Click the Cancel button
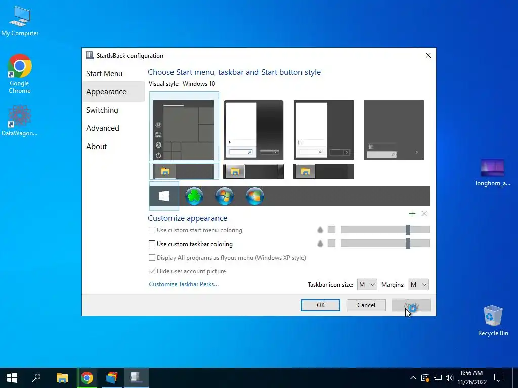Screen dimensions: 518x388 [x=366, y=305]
